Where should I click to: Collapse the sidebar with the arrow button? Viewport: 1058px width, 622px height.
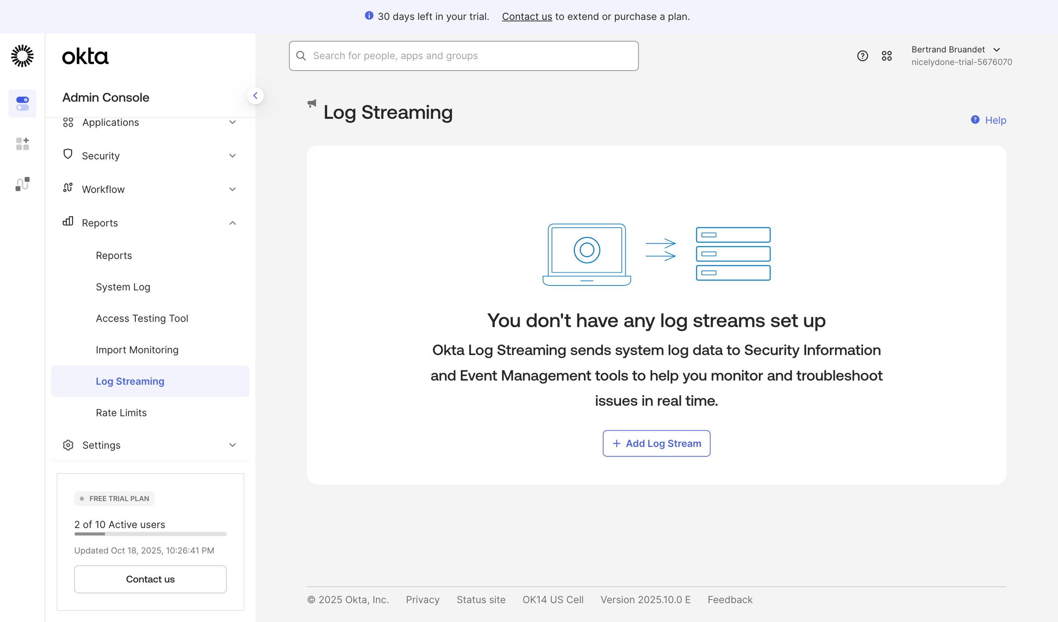point(255,96)
